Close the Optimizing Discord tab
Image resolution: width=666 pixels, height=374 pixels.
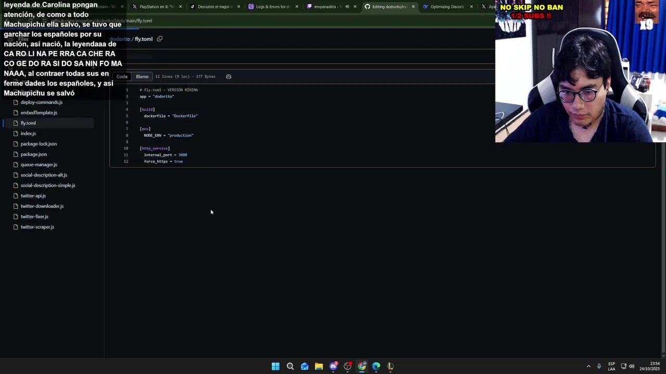click(471, 7)
